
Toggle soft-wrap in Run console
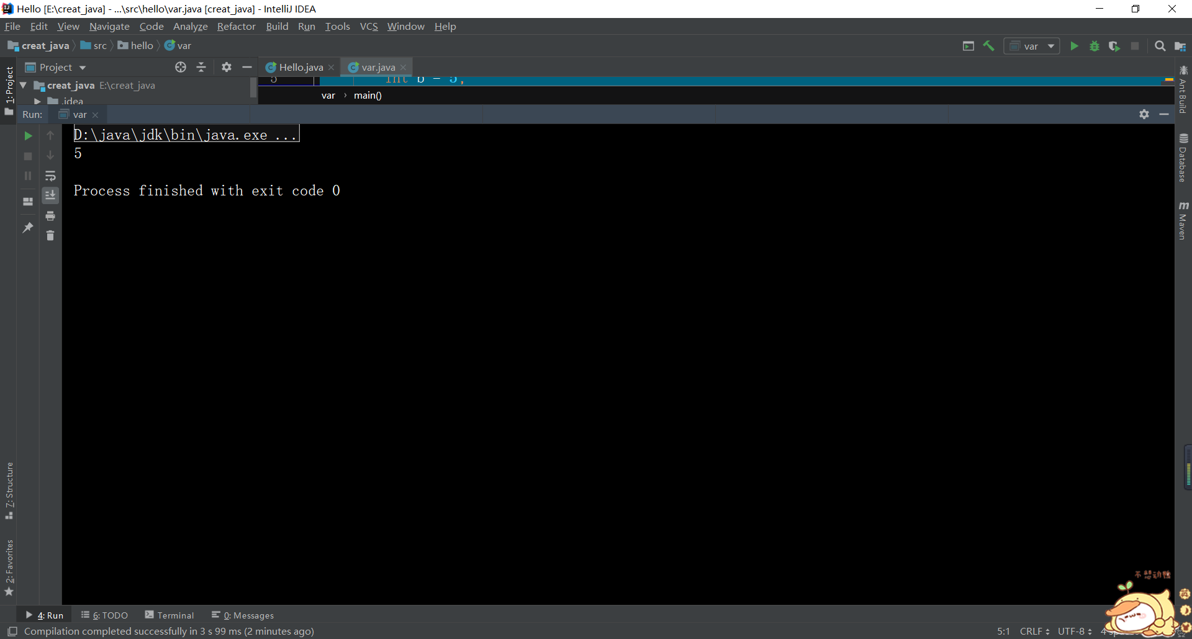pyautogui.click(x=50, y=176)
